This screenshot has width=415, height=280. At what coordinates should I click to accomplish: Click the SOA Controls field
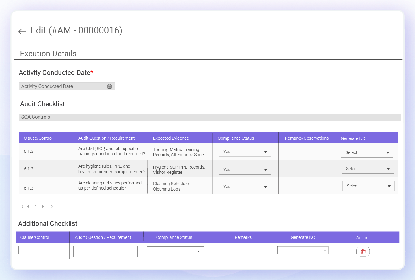(x=210, y=117)
